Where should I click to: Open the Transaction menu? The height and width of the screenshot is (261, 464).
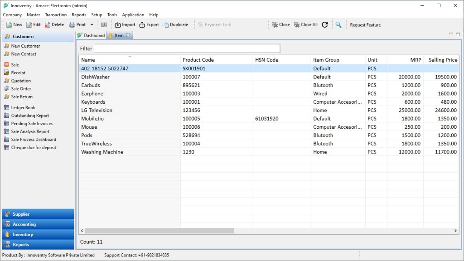coord(56,14)
